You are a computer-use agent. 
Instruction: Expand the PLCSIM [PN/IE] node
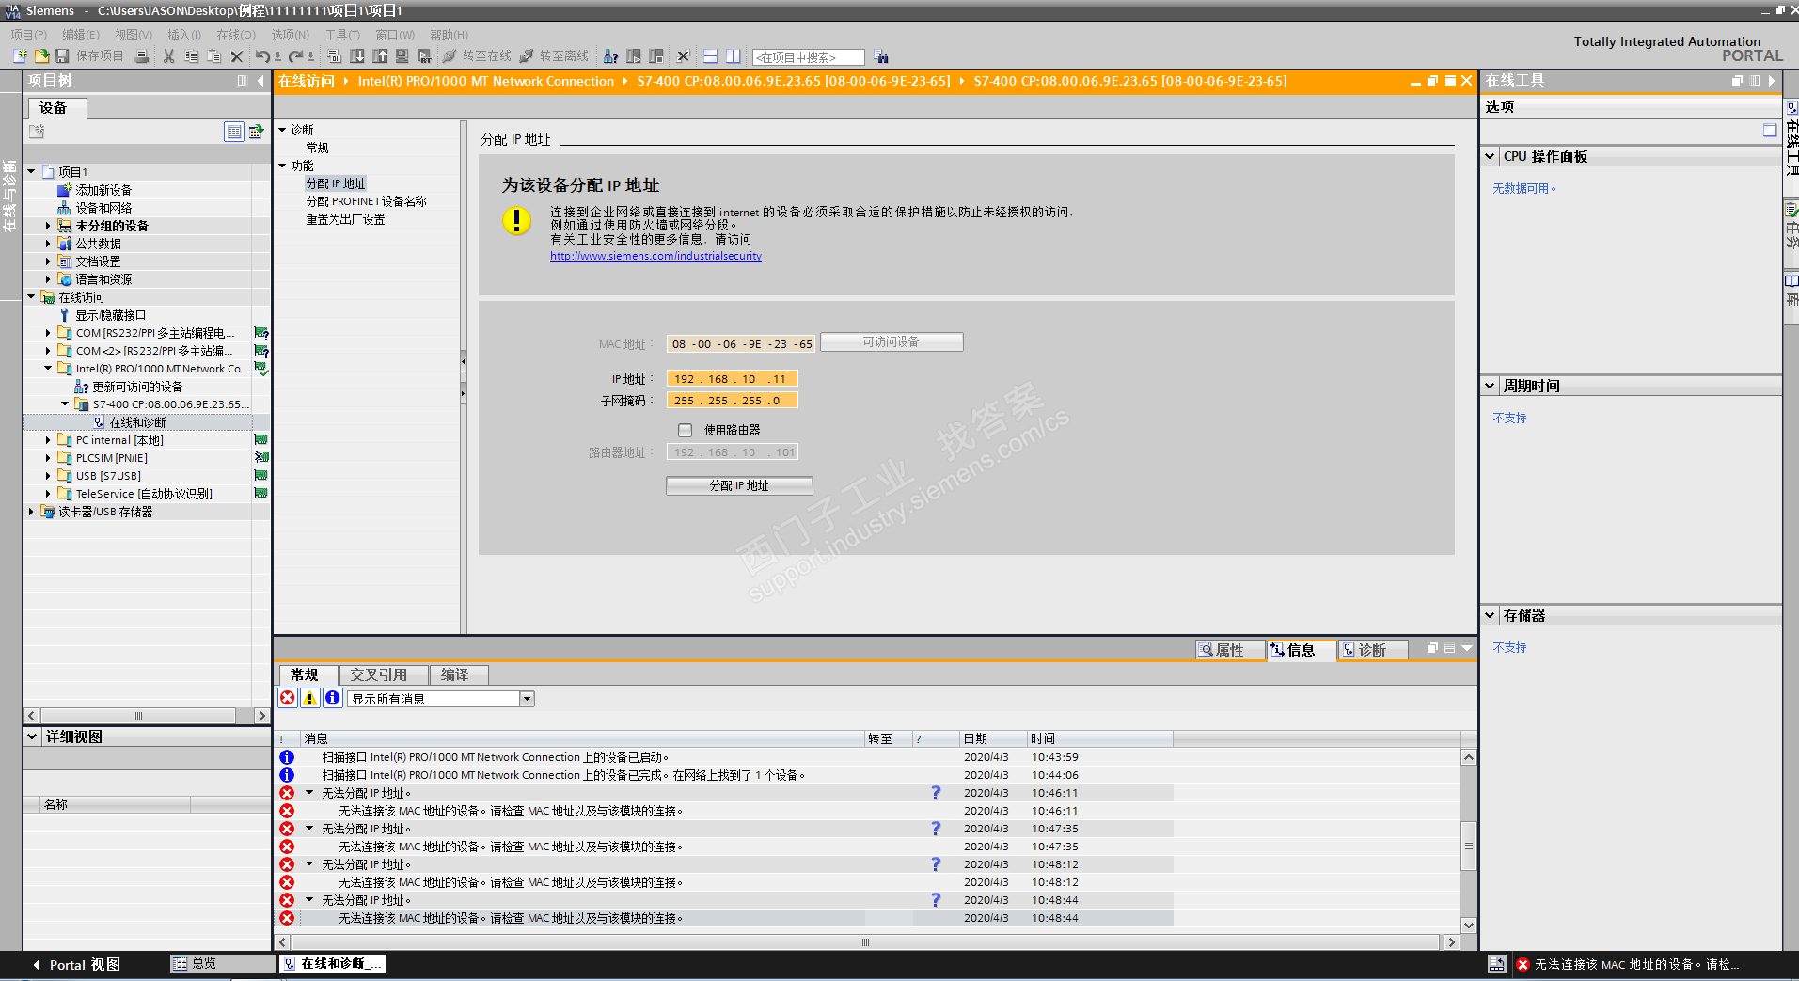48,458
